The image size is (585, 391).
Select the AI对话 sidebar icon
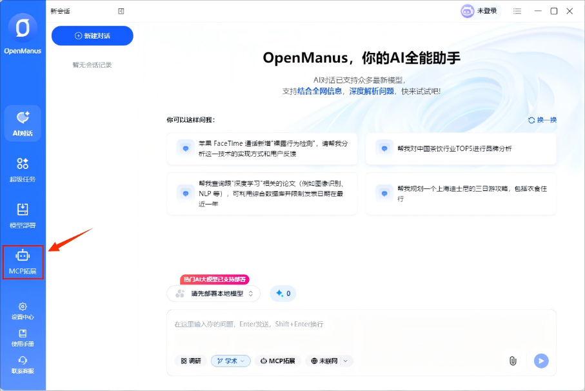(x=23, y=123)
